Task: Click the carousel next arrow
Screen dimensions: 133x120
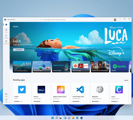Action: 130,66
